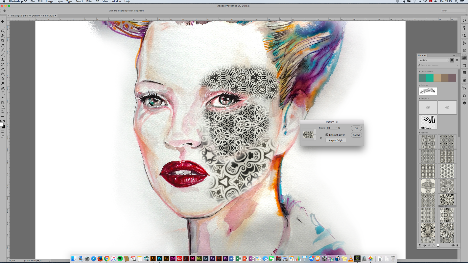Open the Select menu
Screen dimensions: 468x263
[79, 1]
